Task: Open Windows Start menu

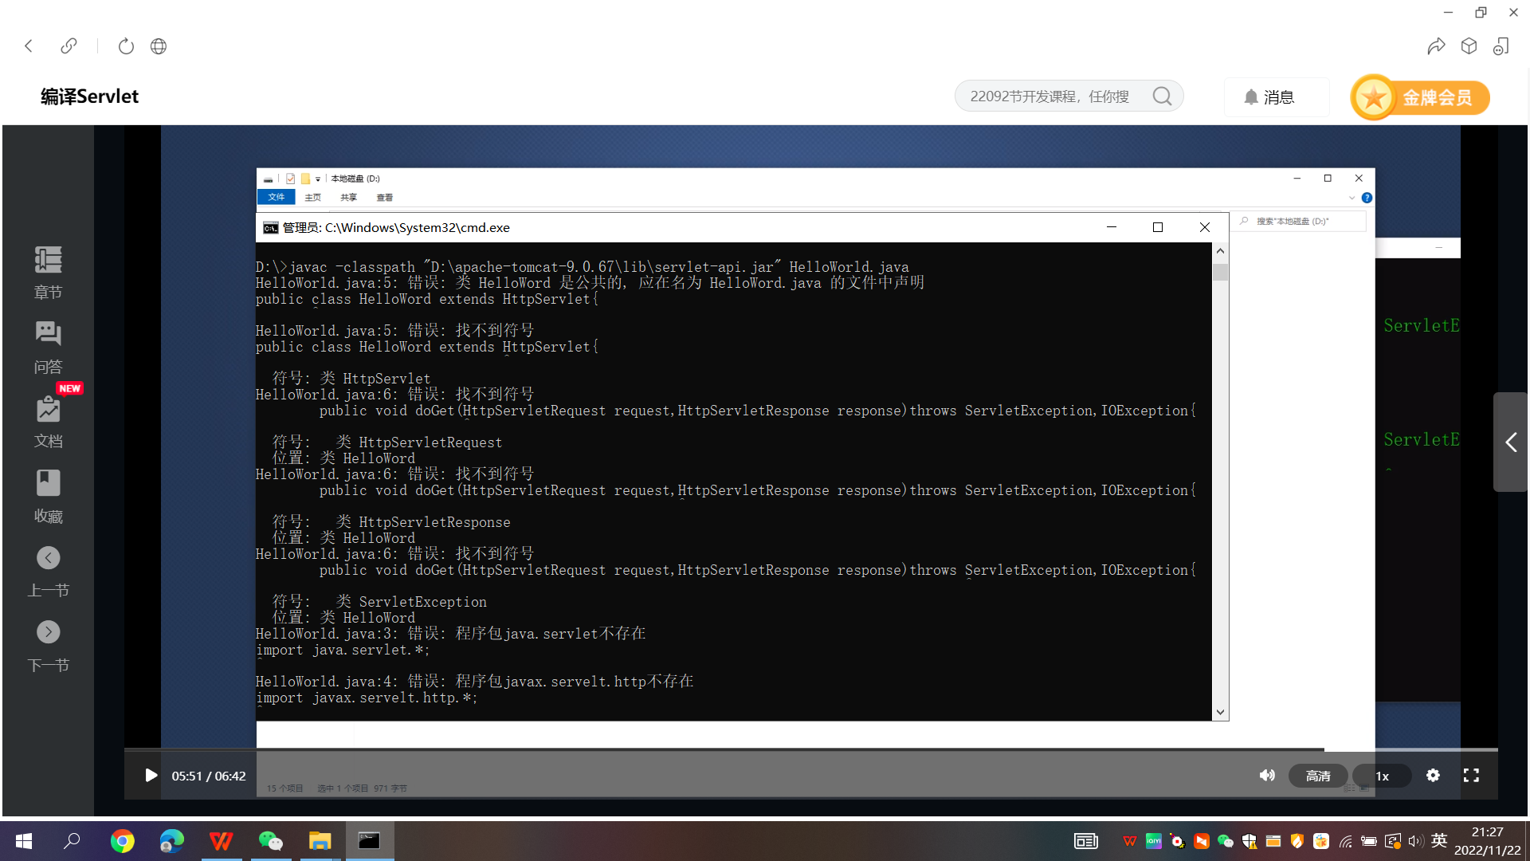Action: pos(24,841)
